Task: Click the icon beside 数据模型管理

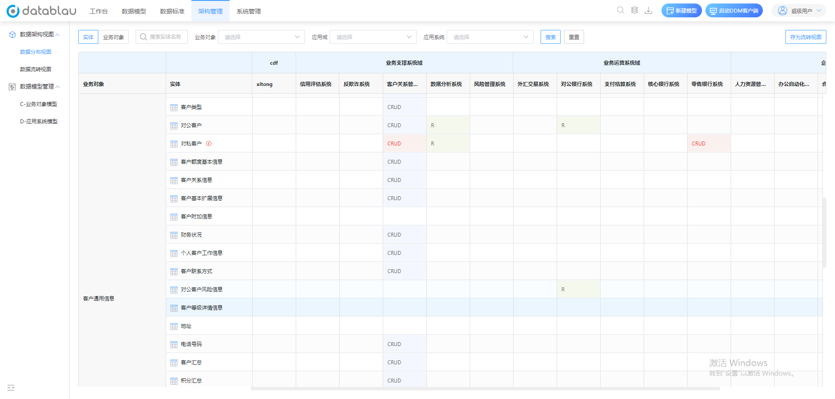Action: (12, 87)
